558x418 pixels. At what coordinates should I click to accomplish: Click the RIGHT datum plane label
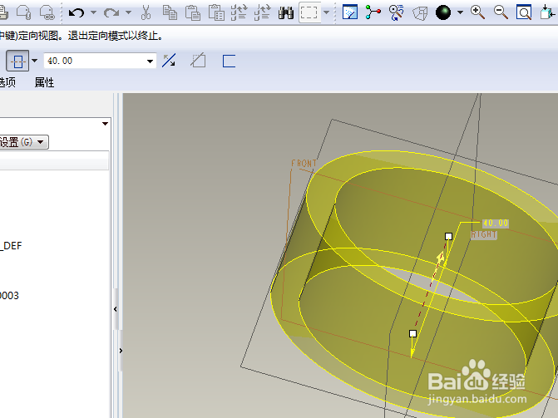[x=484, y=235]
